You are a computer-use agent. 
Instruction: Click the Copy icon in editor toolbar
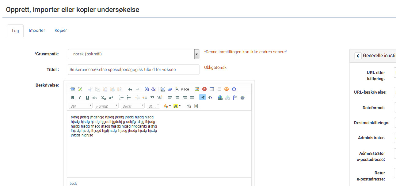97,89
